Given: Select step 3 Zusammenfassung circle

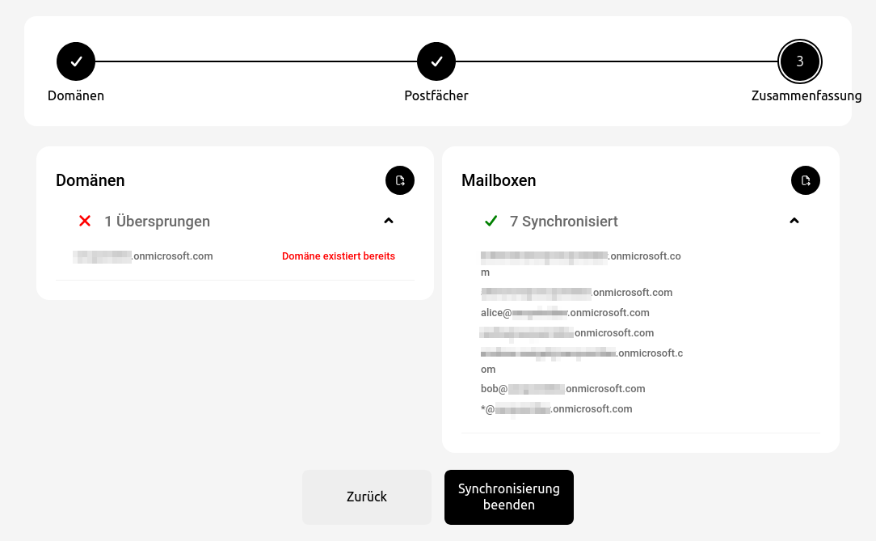Looking at the screenshot, I should point(799,61).
